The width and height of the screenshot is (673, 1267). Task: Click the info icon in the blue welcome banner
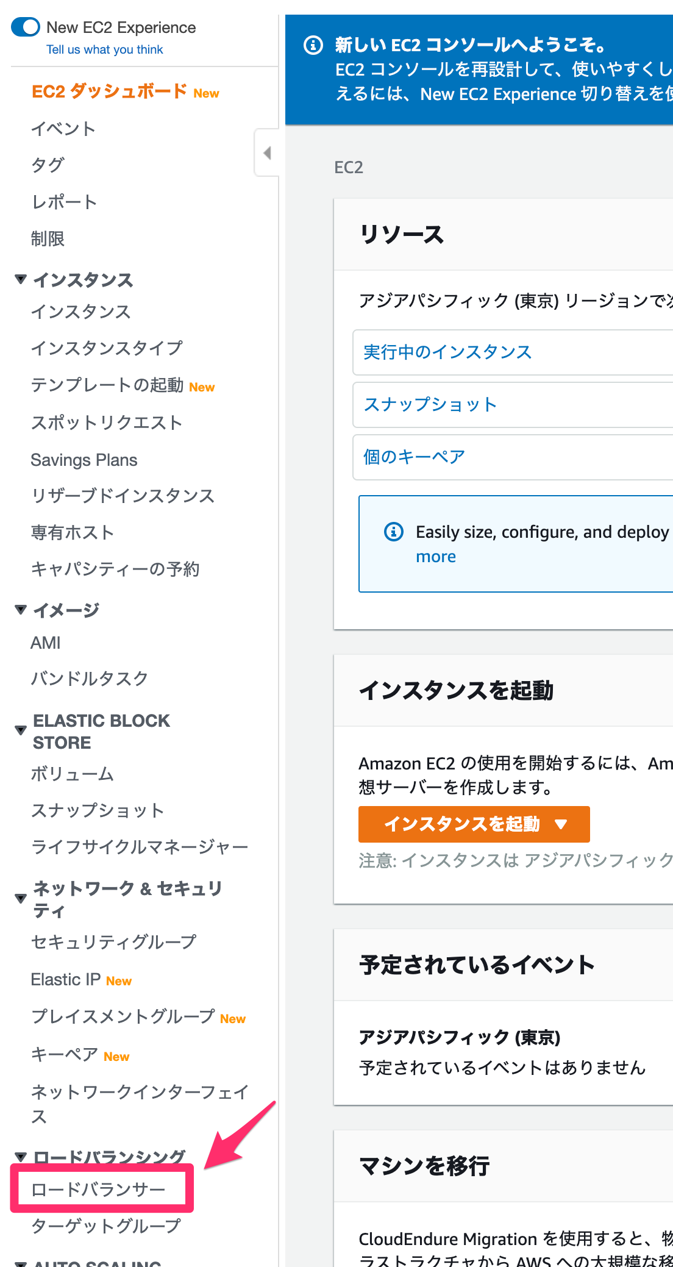313,45
